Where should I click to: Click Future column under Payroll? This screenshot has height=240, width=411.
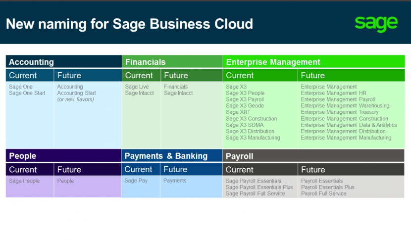click(351, 169)
